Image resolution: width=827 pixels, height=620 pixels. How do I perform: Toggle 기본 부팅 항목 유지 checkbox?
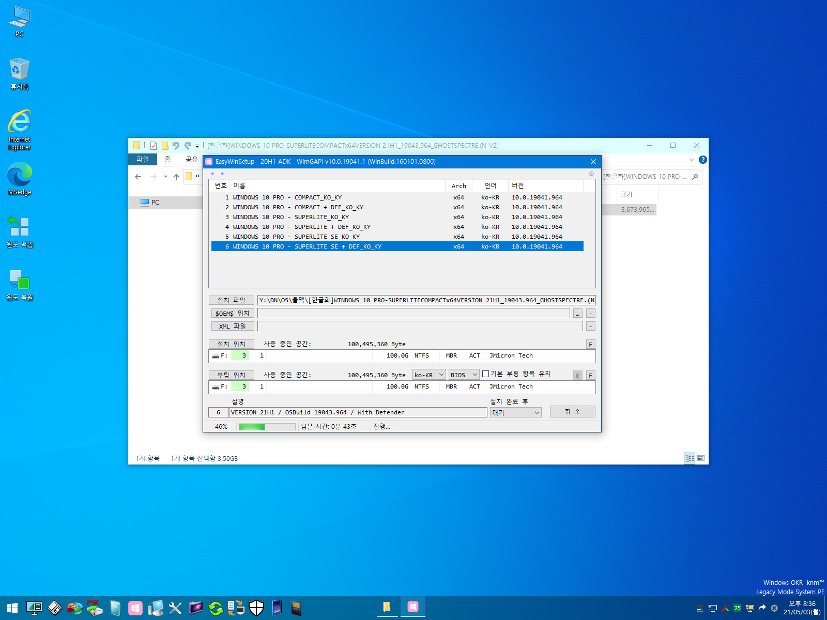pos(485,374)
